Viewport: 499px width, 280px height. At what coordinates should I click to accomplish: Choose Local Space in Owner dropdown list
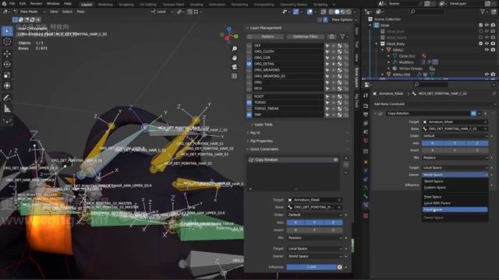(x=455, y=209)
